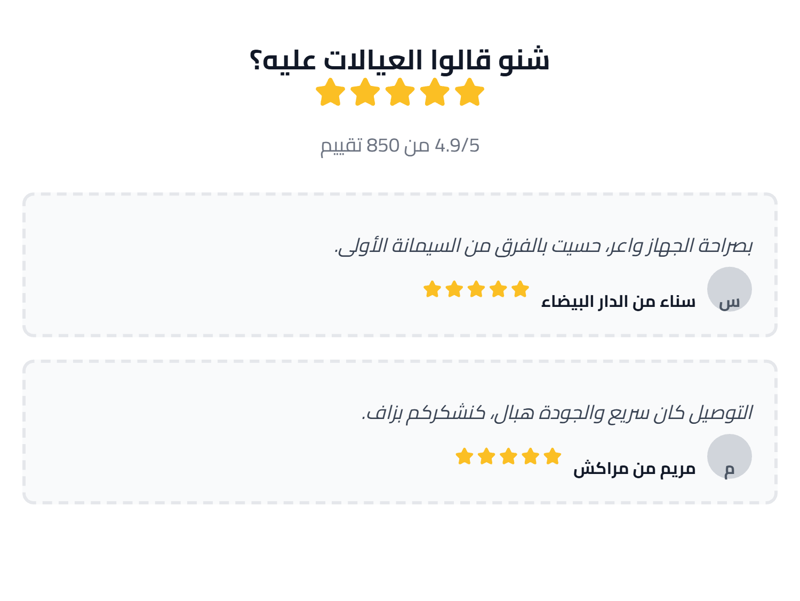Click the leftmost large yellow star under the heading
This screenshot has height=601, width=800.
click(331, 92)
